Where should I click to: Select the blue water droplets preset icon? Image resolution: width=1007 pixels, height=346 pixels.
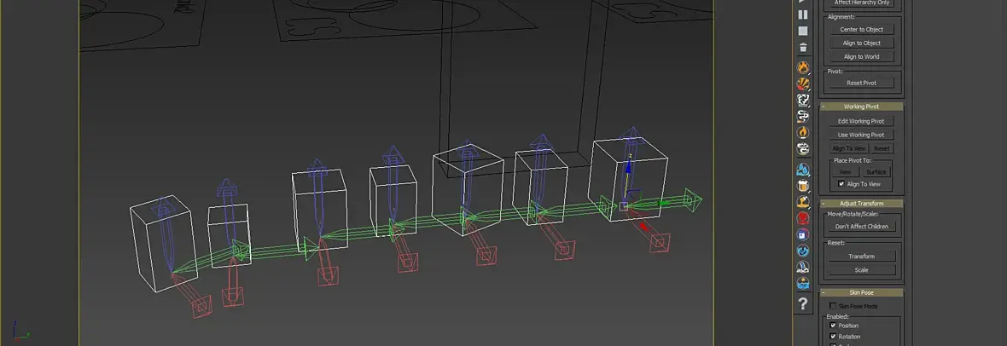803,170
